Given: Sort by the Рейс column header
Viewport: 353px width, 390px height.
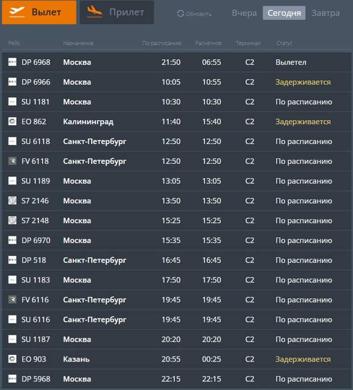Looking at the screenshot, I should point(14,43).
